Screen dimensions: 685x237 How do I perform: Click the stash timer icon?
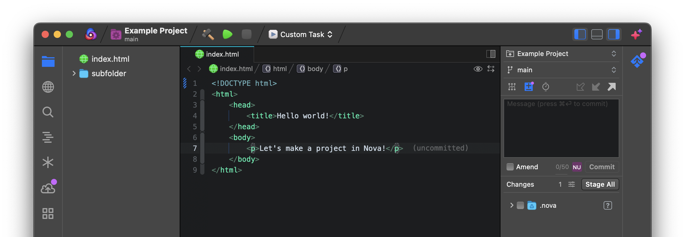[x=545, y=87]
